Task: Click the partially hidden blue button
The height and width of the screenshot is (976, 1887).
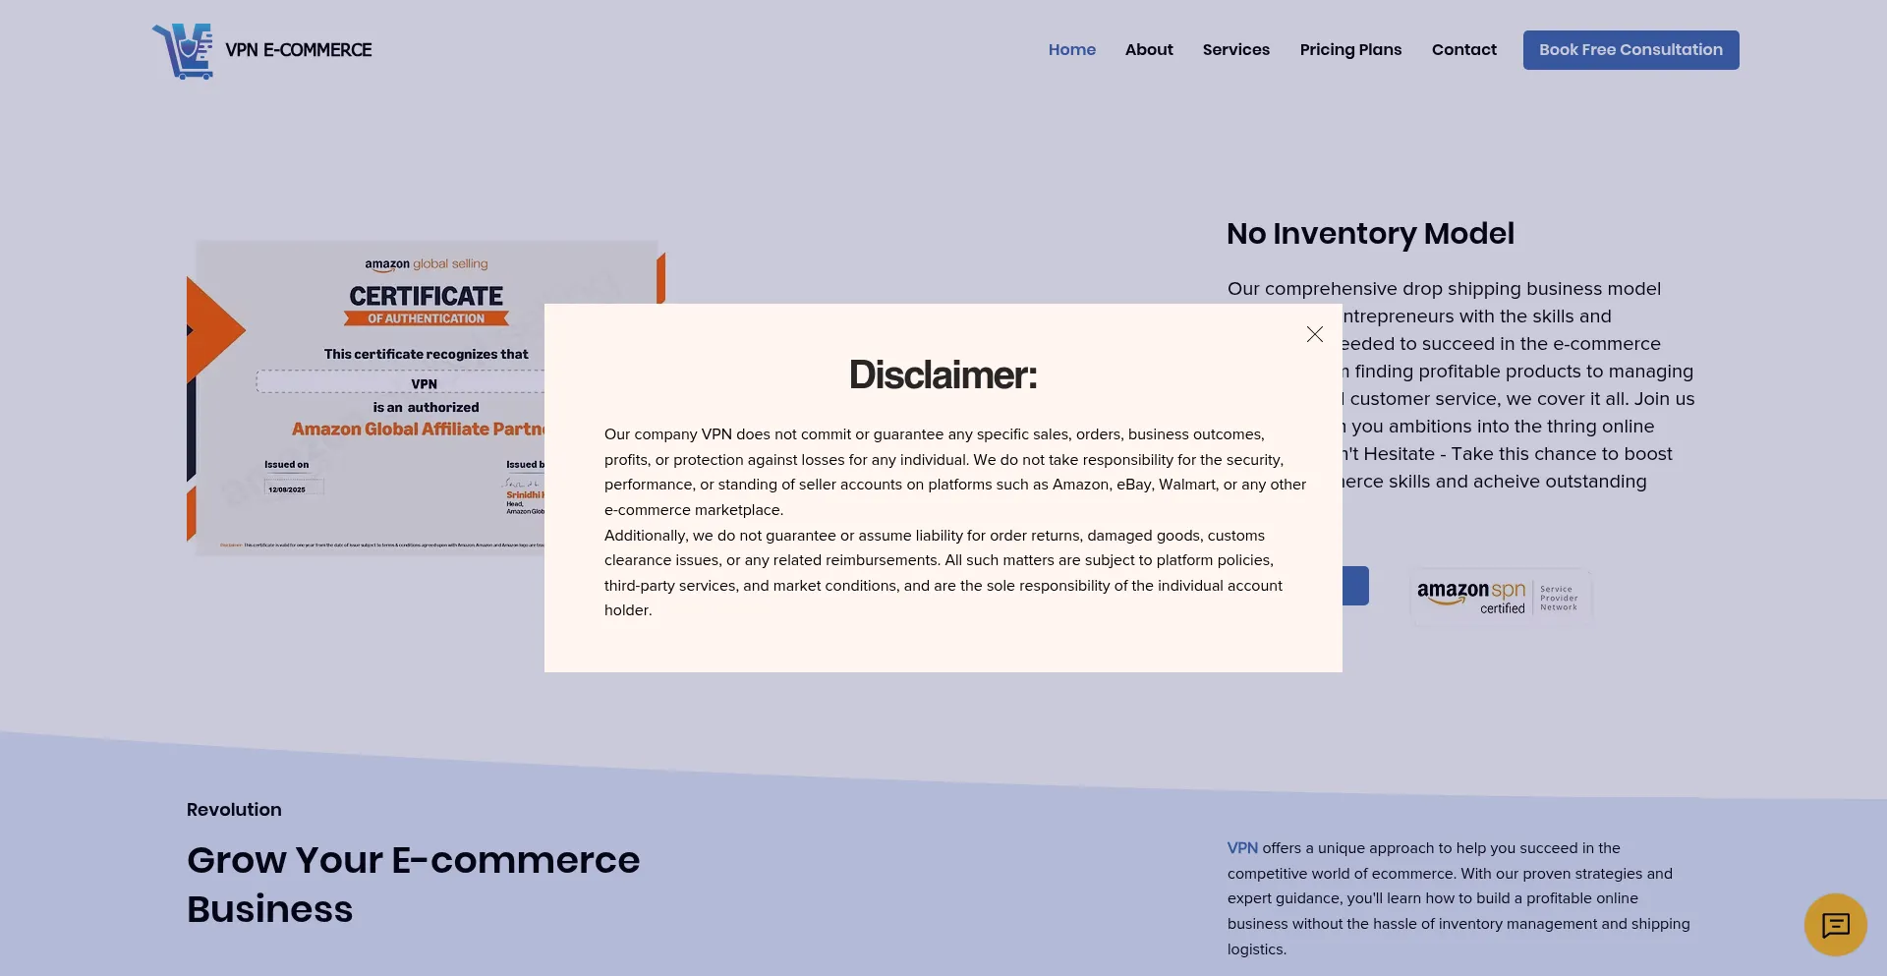Action: pyautogui.click(x=1355, y=586)
